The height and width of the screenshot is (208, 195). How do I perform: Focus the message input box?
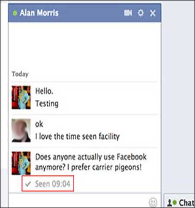coord(78,201)
